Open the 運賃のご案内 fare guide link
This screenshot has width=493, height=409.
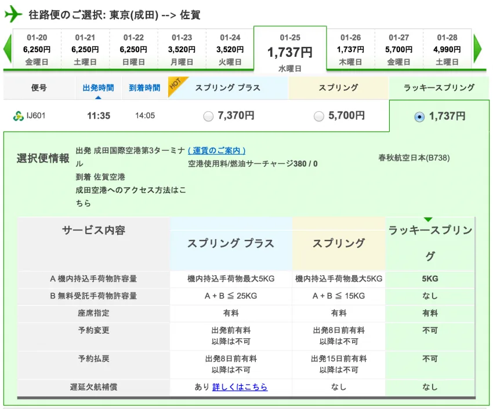tap(217, 151)
